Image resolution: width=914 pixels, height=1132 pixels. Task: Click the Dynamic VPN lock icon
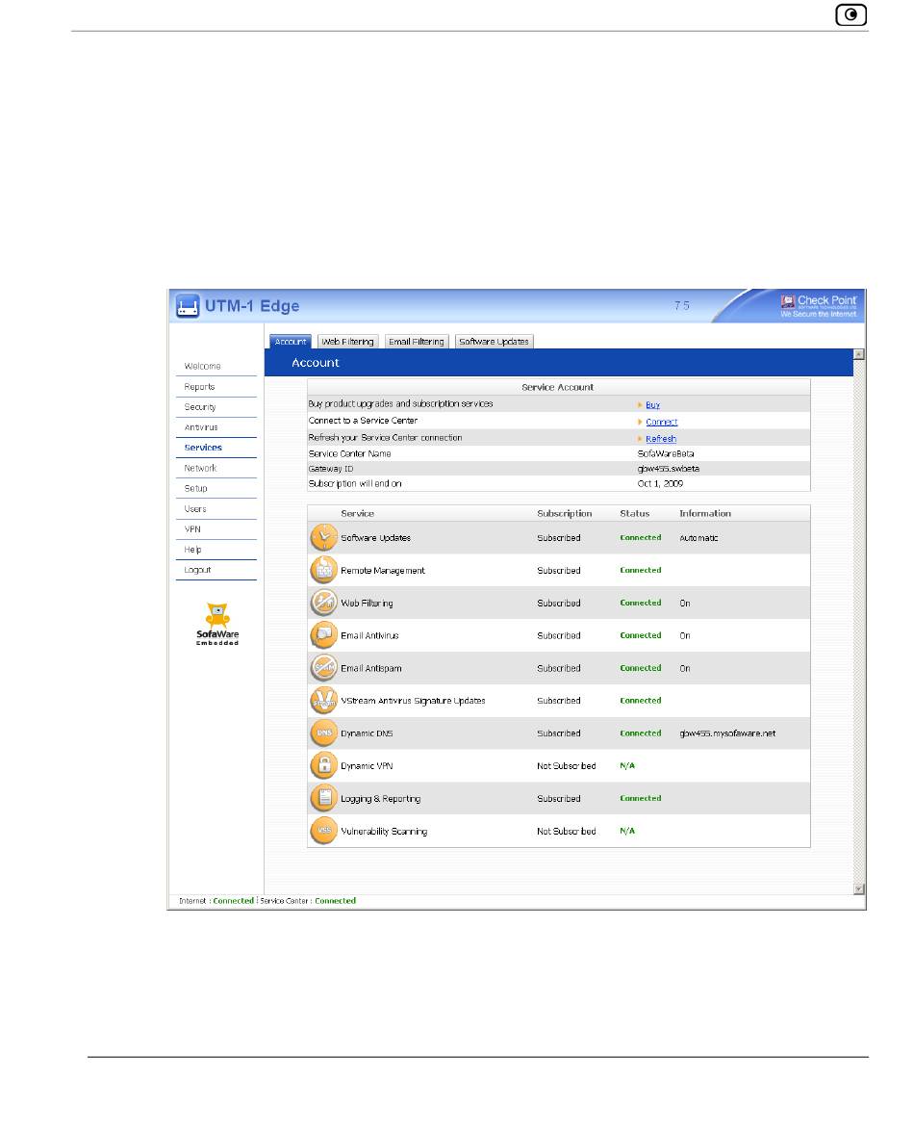(x=324, y=766)
